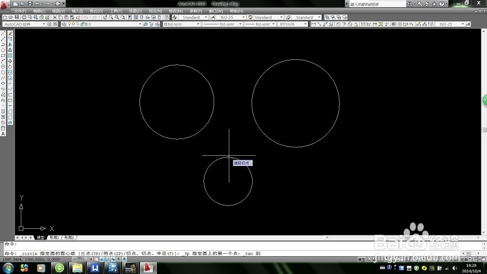
Task: Click the volume icon in system tray
Action: (455, 268)
